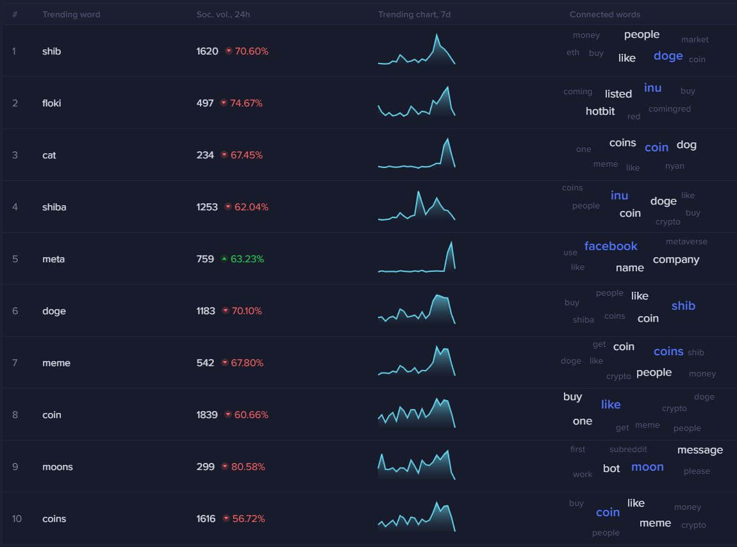Click the 1839 social volume value

[x=207, y=415]
